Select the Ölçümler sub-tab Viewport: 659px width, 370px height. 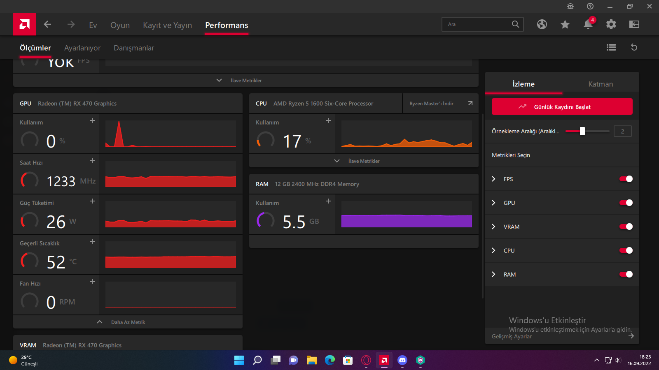pyautogui.click(x=35, y=48)
